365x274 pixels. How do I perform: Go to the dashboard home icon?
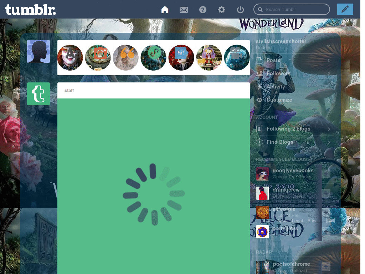tap(165, 10)
